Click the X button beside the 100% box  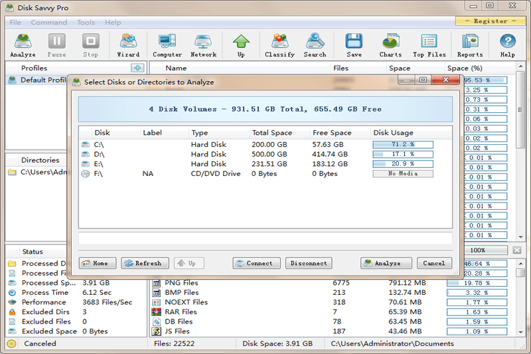pyautogui.click(x=517, y=250)
